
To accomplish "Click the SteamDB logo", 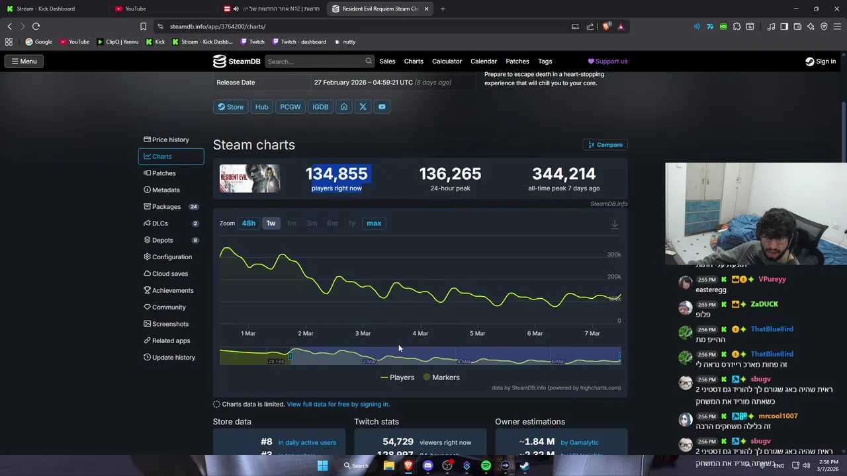I will tap(237, 61).
